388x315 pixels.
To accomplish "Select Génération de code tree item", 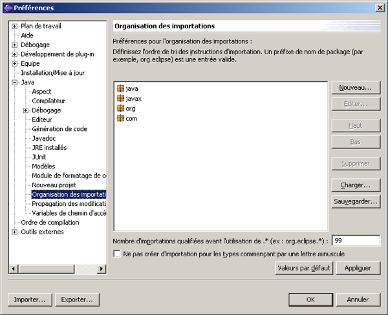I will (59, 129).
